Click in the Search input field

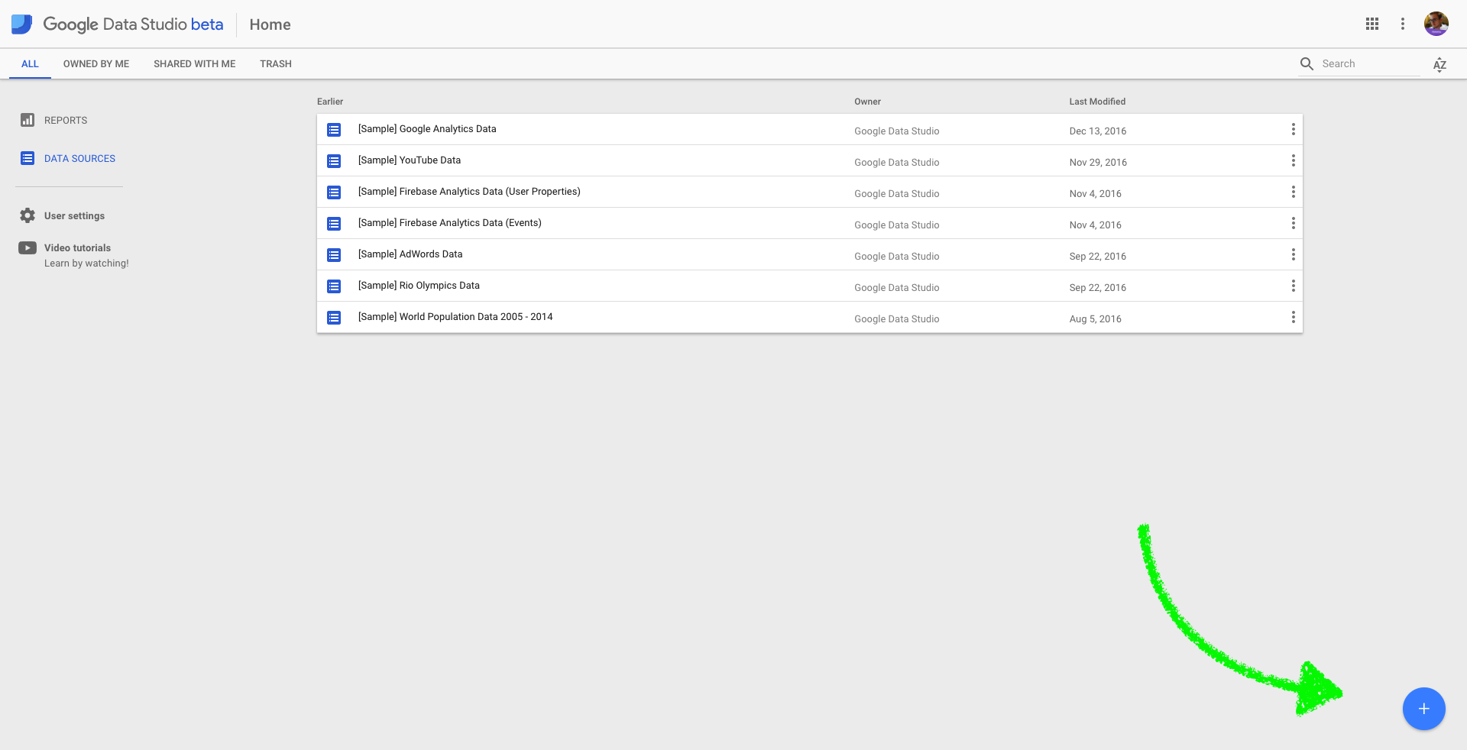pyautogui.click(x=1371, y=64)
